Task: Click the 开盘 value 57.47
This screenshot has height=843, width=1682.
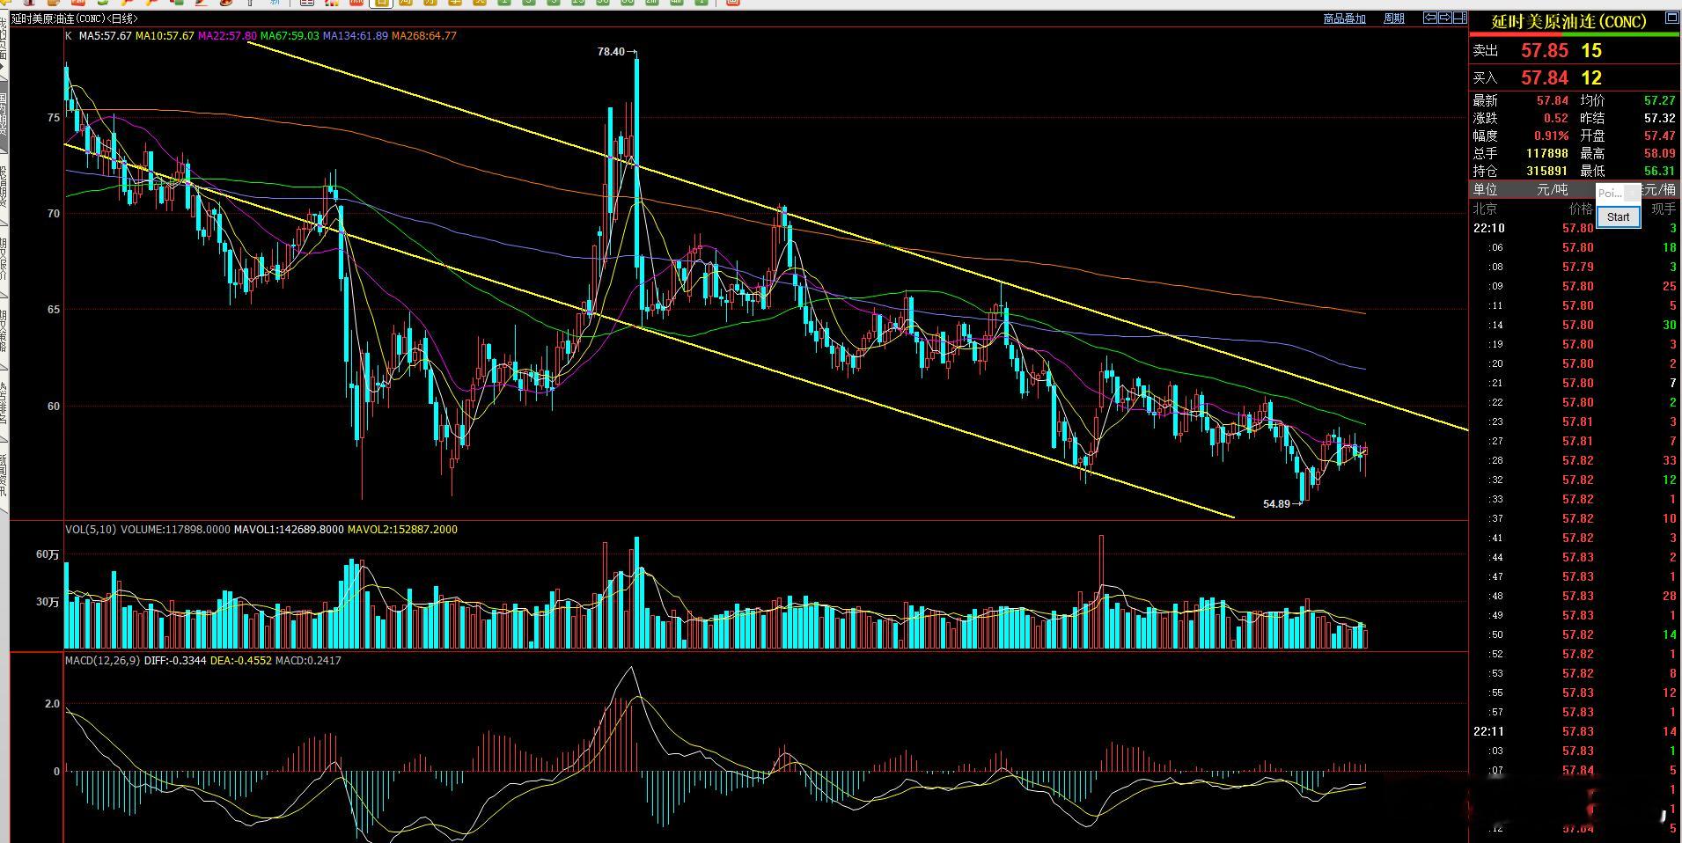Action: pyautogui.click(x=1660, y=136)
